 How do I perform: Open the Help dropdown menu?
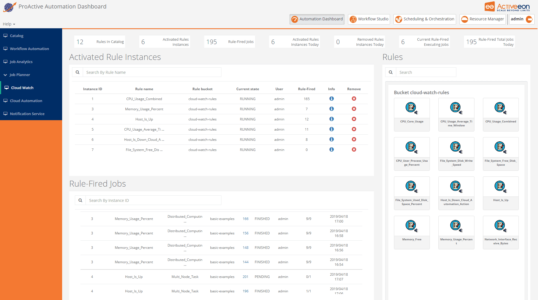tap(9, 24)
